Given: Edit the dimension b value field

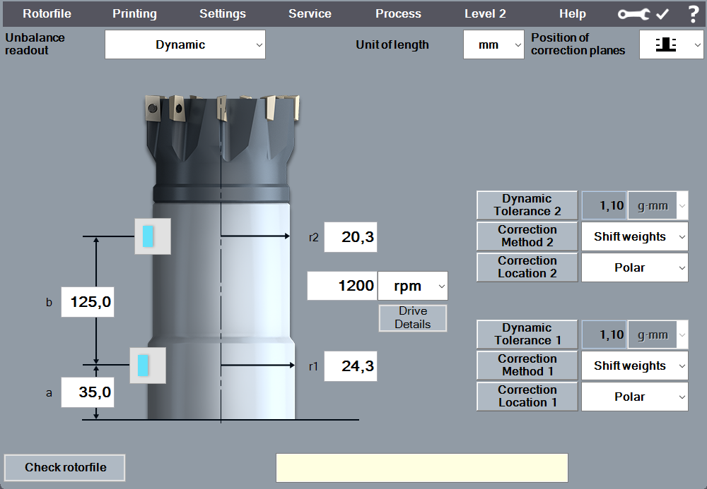Looking at the screenshot, I should [x=88, y=302].
